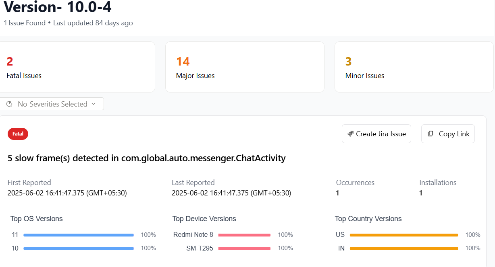This screenshot has width=495, height=267.
Task: Click the Major Issues count showing 14
Action: pyautogui.click(x=183, y=61)
